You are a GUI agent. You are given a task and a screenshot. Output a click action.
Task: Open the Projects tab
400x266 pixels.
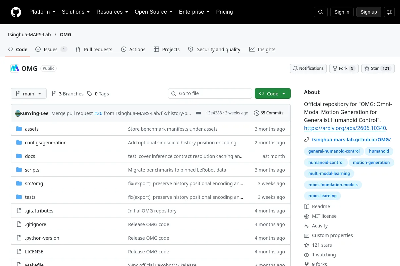(x=167, y=50)
